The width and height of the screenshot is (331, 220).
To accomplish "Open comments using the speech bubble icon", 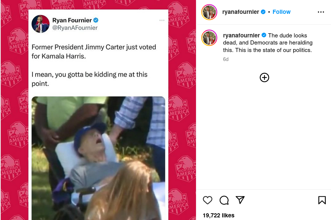I will [x=224, y=200].
